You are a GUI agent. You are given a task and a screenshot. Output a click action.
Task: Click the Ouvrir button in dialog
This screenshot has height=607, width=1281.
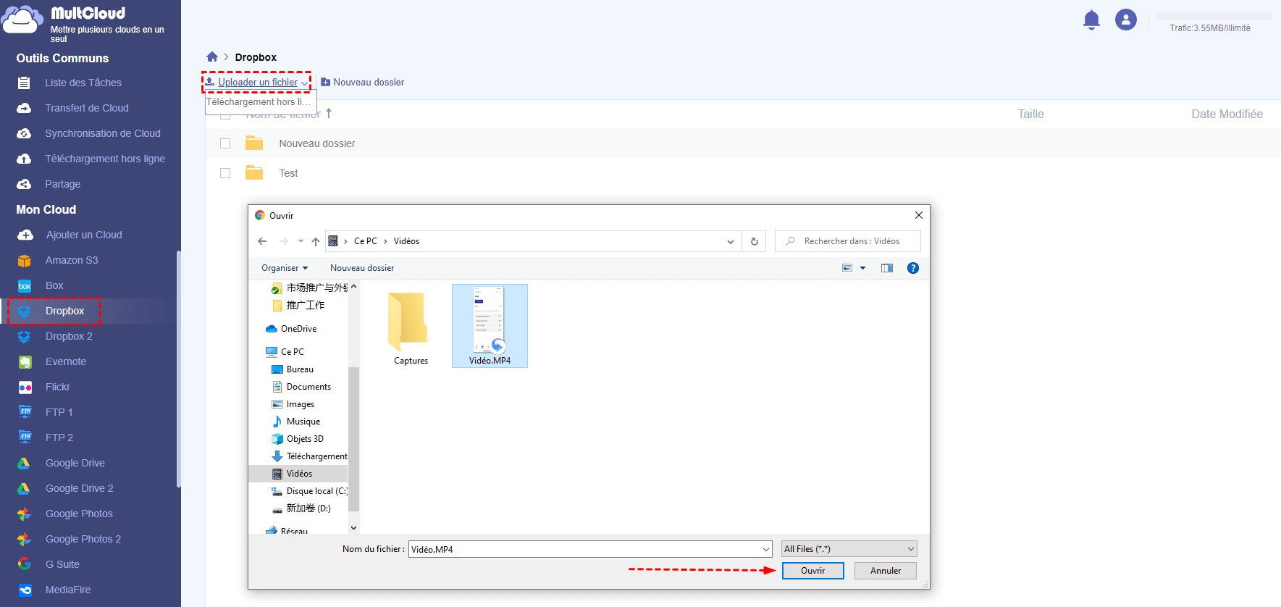[813, 571]
